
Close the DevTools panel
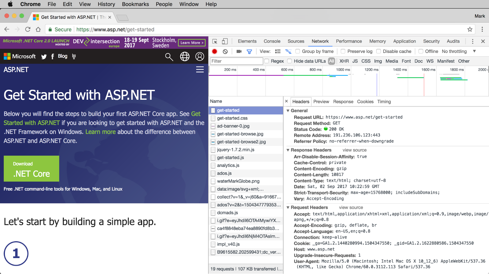pyautogui.click(x=483, y=41)
